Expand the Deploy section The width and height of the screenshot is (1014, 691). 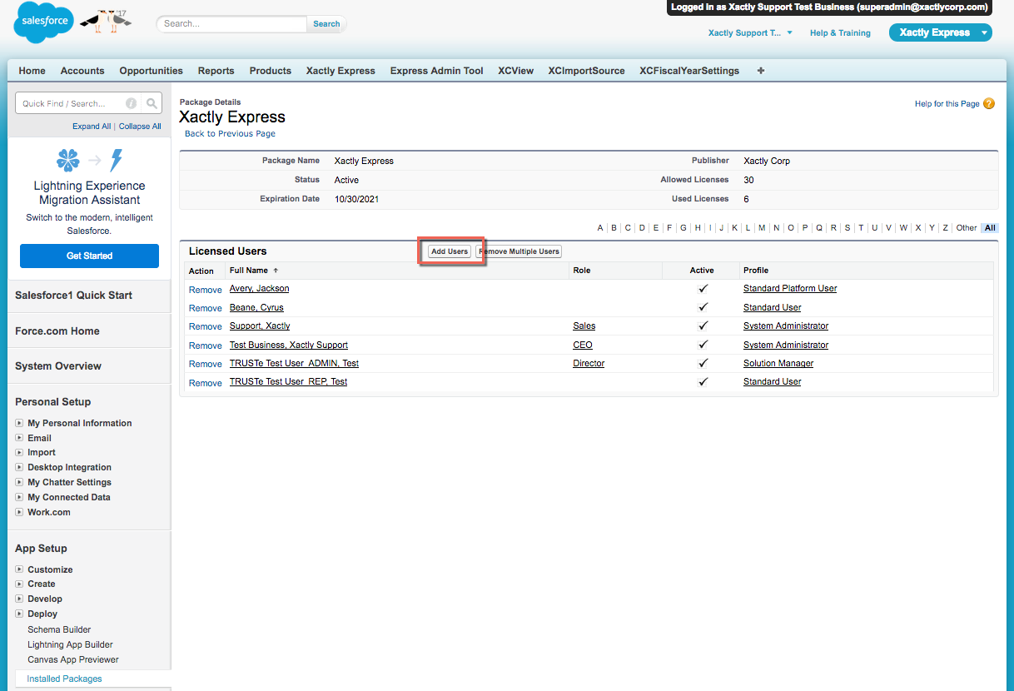[x=19, y=614]
